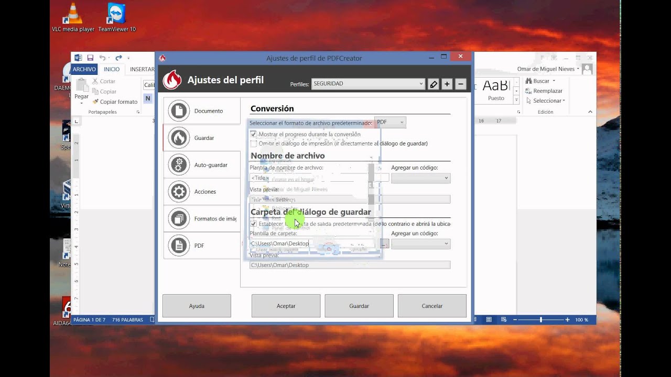Click the minus delete profile button
This screenshot has width=671, height=377.
click(461, 84)
